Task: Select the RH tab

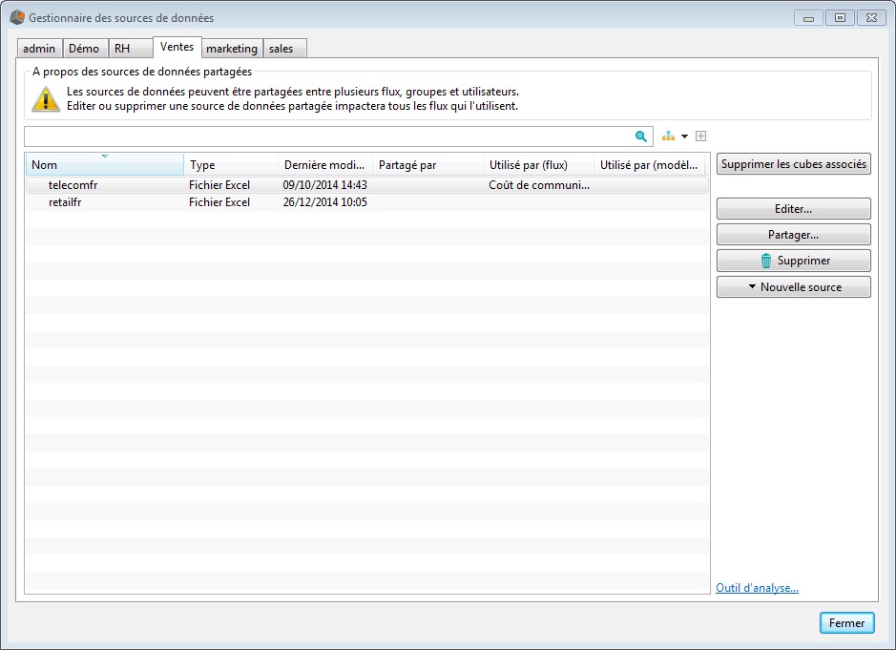Action: [x=122, y=49]
